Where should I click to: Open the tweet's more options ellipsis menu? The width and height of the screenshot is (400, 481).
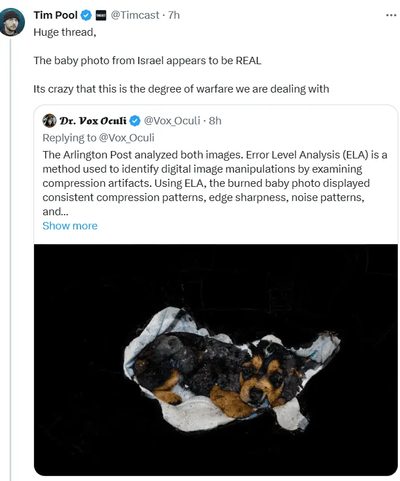(391, 15)
